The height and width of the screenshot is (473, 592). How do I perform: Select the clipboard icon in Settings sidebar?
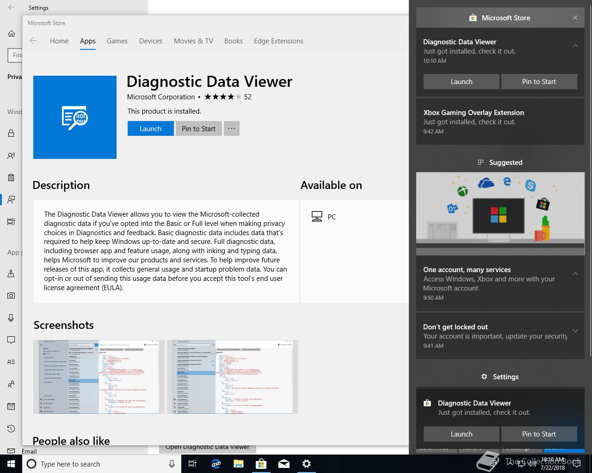pos(11,177)
